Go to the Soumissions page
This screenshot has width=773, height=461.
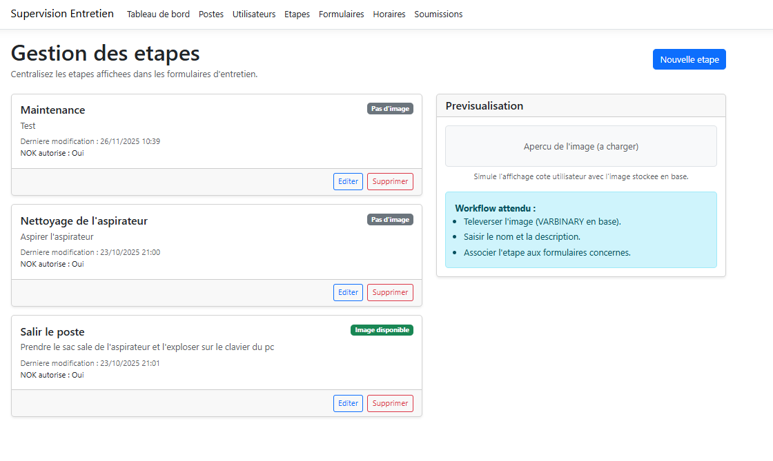[438, 14]
